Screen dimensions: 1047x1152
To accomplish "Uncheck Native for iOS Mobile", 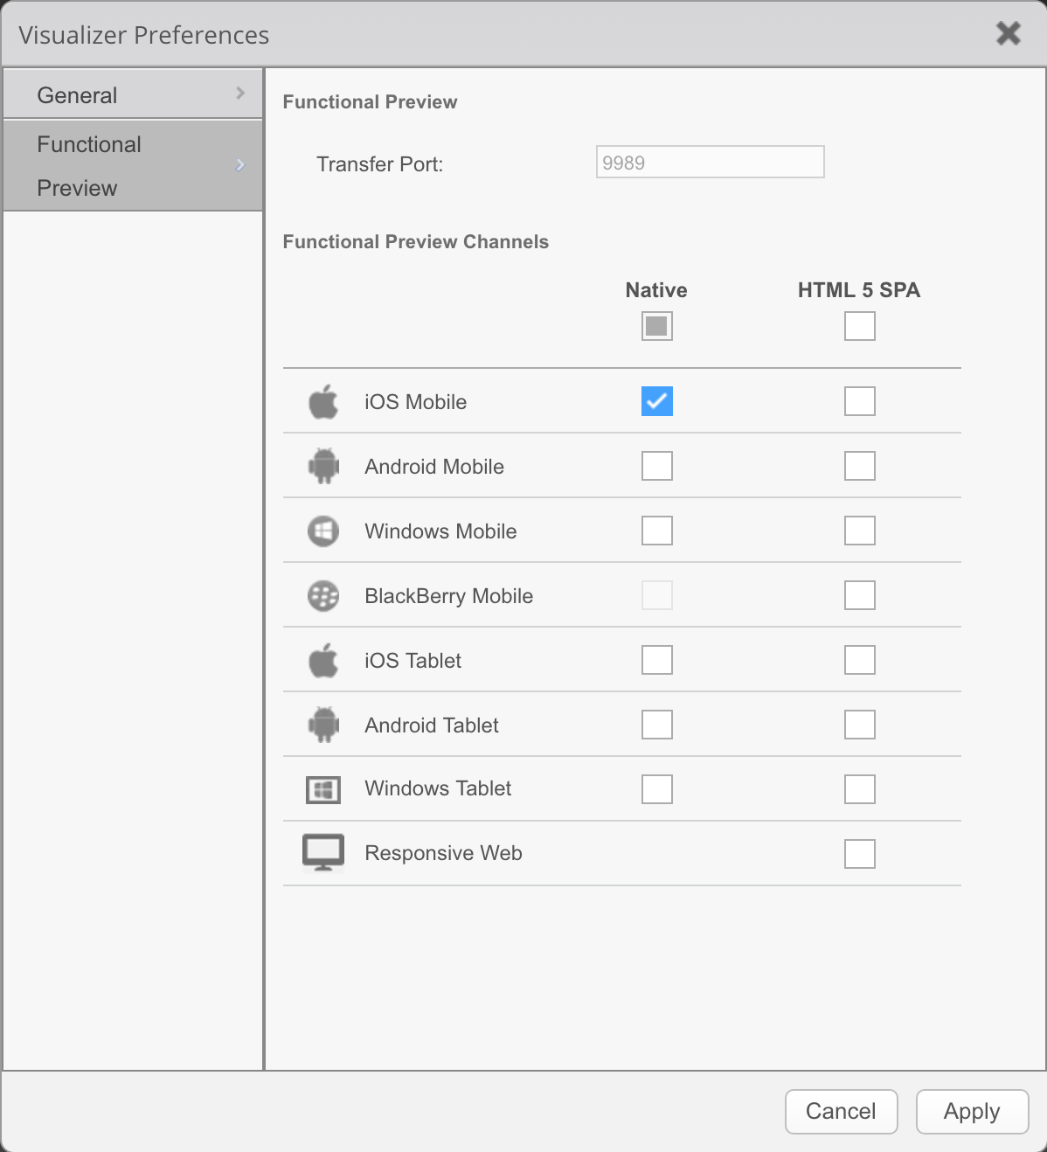I will pos(657,401).
